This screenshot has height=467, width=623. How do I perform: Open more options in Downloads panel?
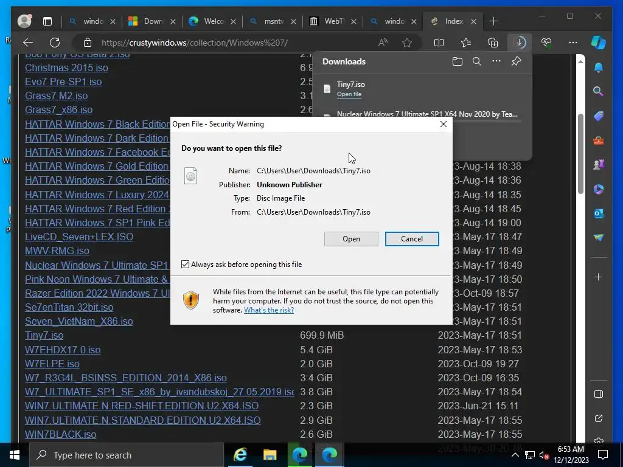tap(496, 61)
